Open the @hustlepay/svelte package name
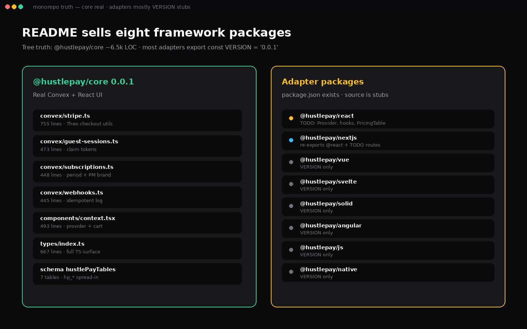 click(x=328, y=182)
